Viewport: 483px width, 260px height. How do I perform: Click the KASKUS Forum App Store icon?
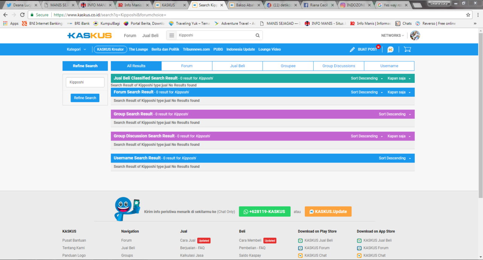[x=359, y=248]
